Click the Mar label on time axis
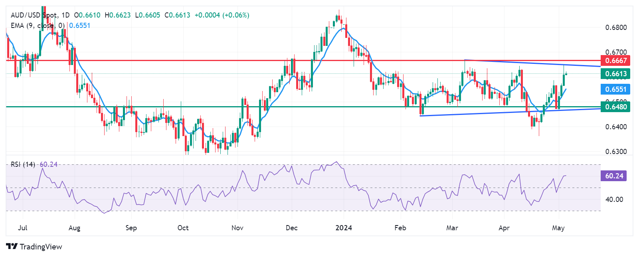The image size is (639, 257). pos(452,228)
